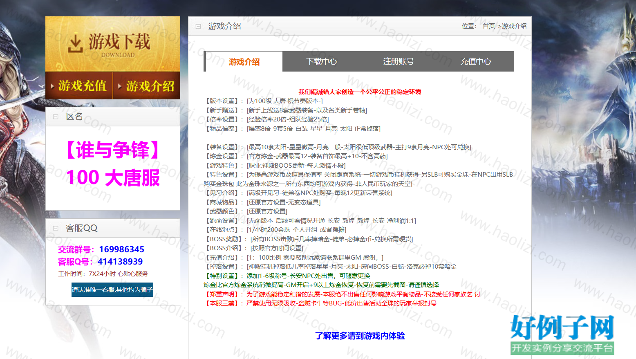
Task: Open the 游戏充值 recharge button
Action: [79, 85]
